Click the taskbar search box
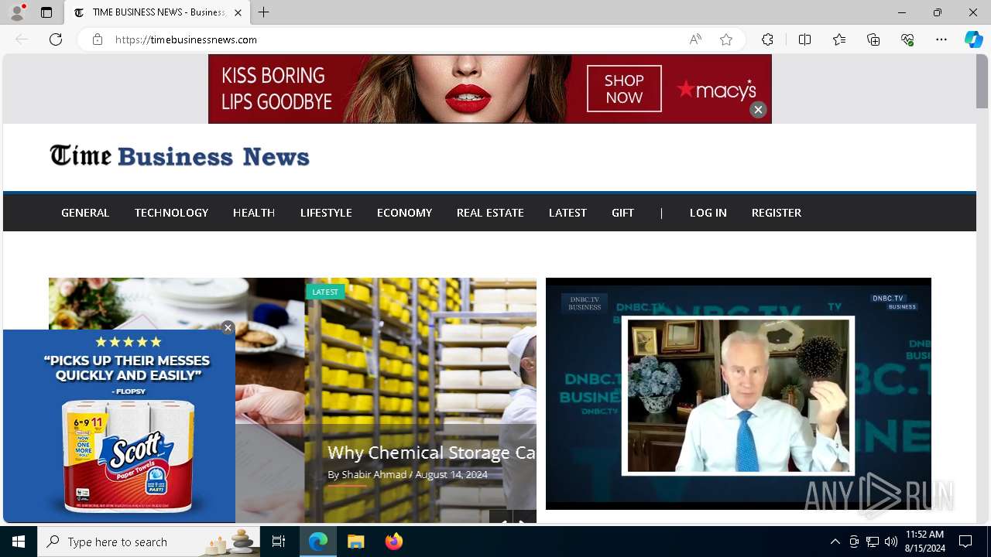 tap(149, 542)
